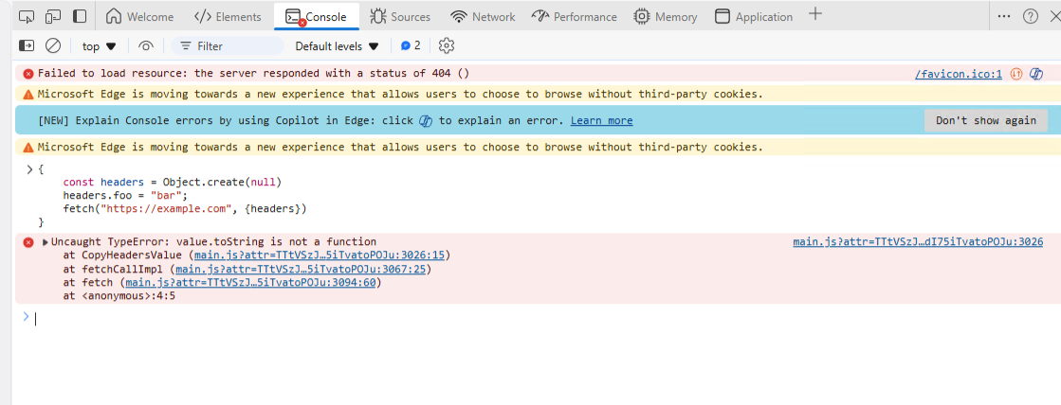Add more tools with plus icon
The width and height of the screenshot is (1061, 405).
tap(815, 14)
